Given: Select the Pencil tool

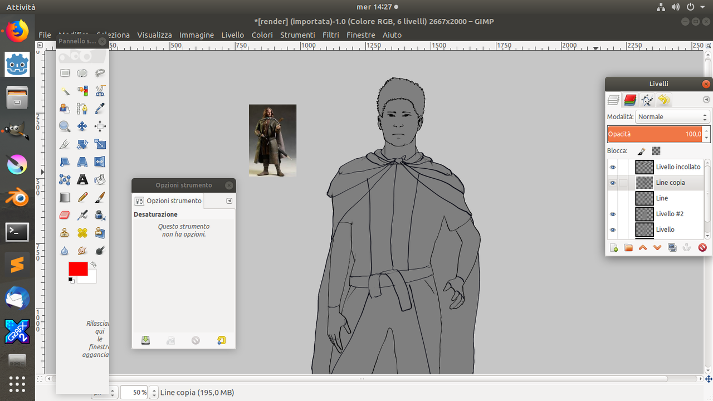Looking at the screenshot, I should click(82, 197).
